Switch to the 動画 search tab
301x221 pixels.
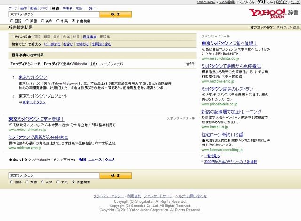[x=33, y=8]
